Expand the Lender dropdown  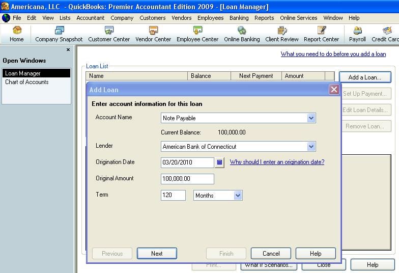tap(311, 147)
